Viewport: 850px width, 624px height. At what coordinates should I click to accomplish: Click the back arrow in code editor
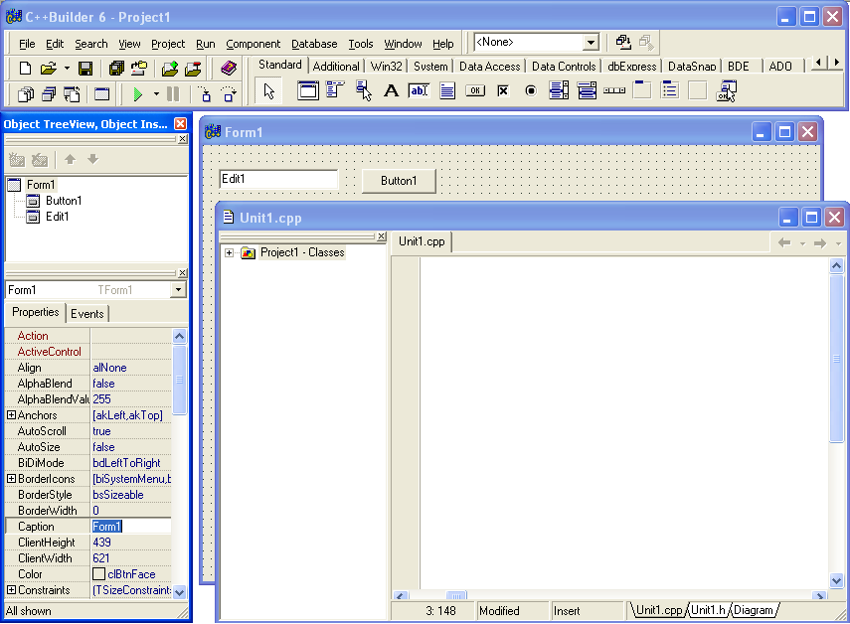783,243
